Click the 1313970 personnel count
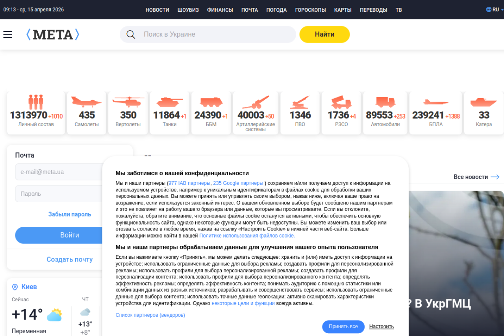The width and height of the screenshot is (504, 336). pyautogui.click(x=29, y=115)
